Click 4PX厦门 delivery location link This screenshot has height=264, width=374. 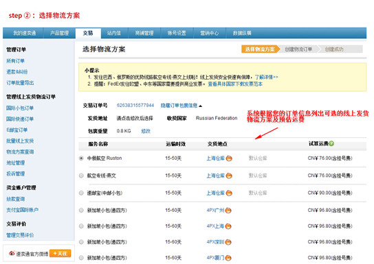(215, 258)
